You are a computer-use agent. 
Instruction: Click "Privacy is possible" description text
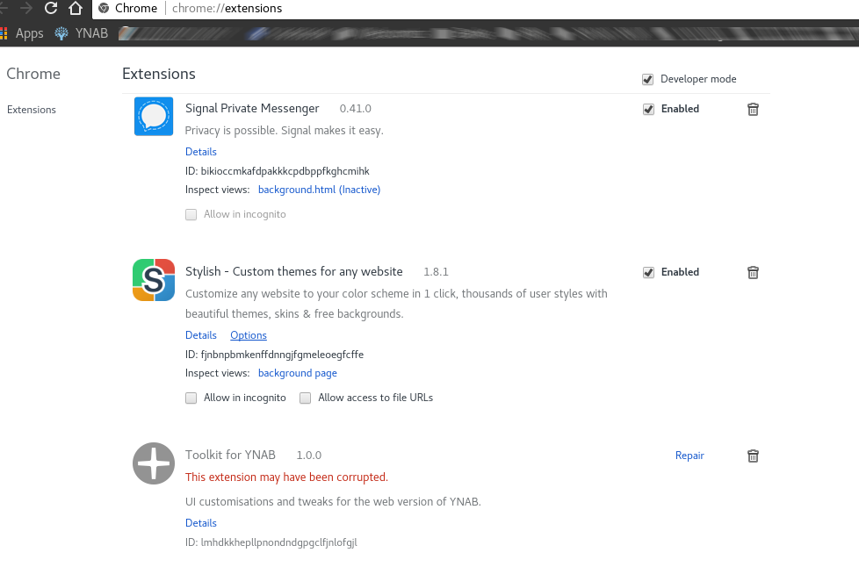pos(285,130)
